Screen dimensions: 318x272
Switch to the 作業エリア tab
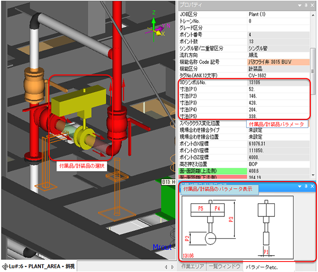point(193,267)
